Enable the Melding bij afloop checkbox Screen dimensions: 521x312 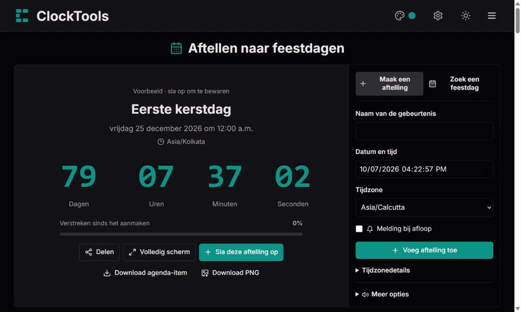tap(359, 229)
